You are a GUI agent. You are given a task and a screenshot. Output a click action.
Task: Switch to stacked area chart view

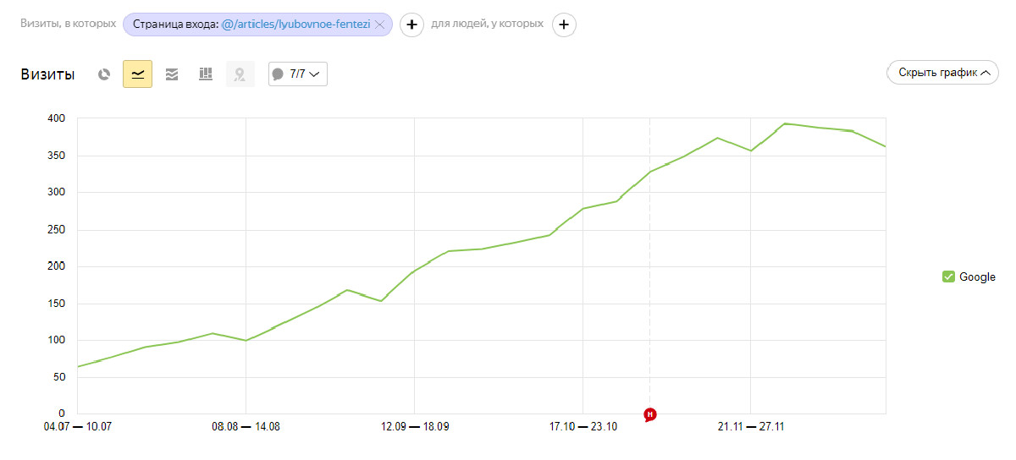click(172, 74)
